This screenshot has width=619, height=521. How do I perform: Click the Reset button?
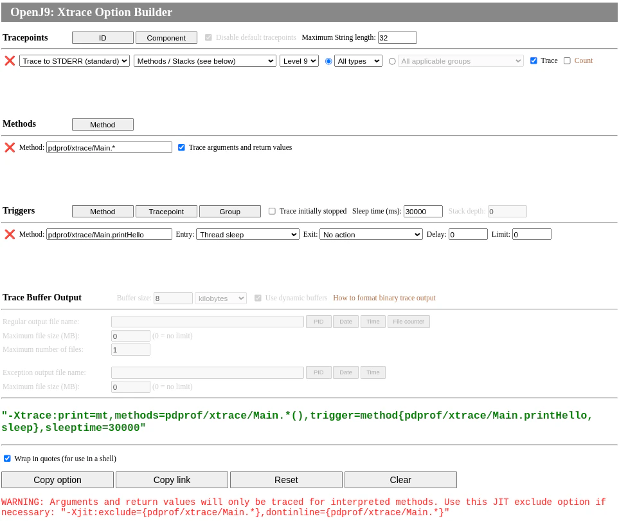[286, 480]
